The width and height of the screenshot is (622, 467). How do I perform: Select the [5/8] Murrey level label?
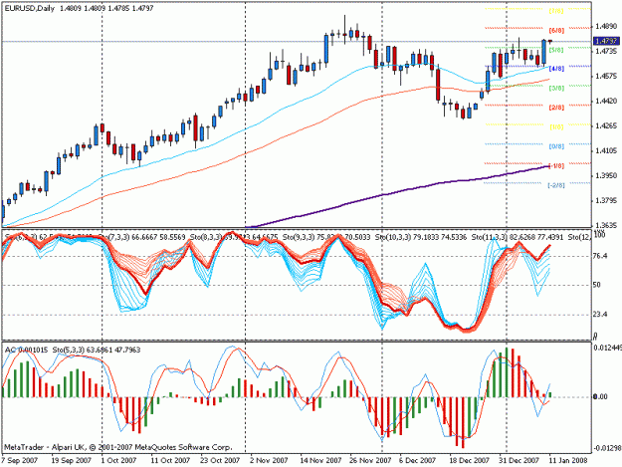tap(556, 50)
